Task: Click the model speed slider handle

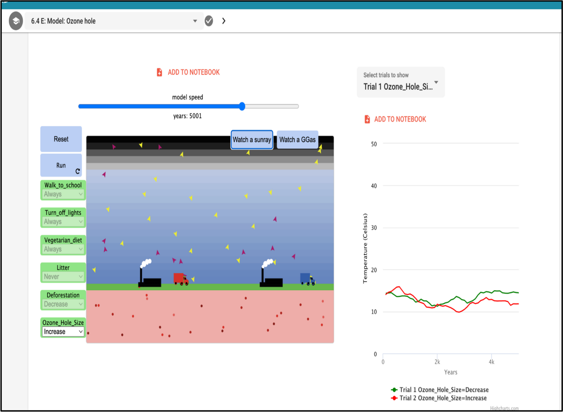Action: [x=242, y=106]
